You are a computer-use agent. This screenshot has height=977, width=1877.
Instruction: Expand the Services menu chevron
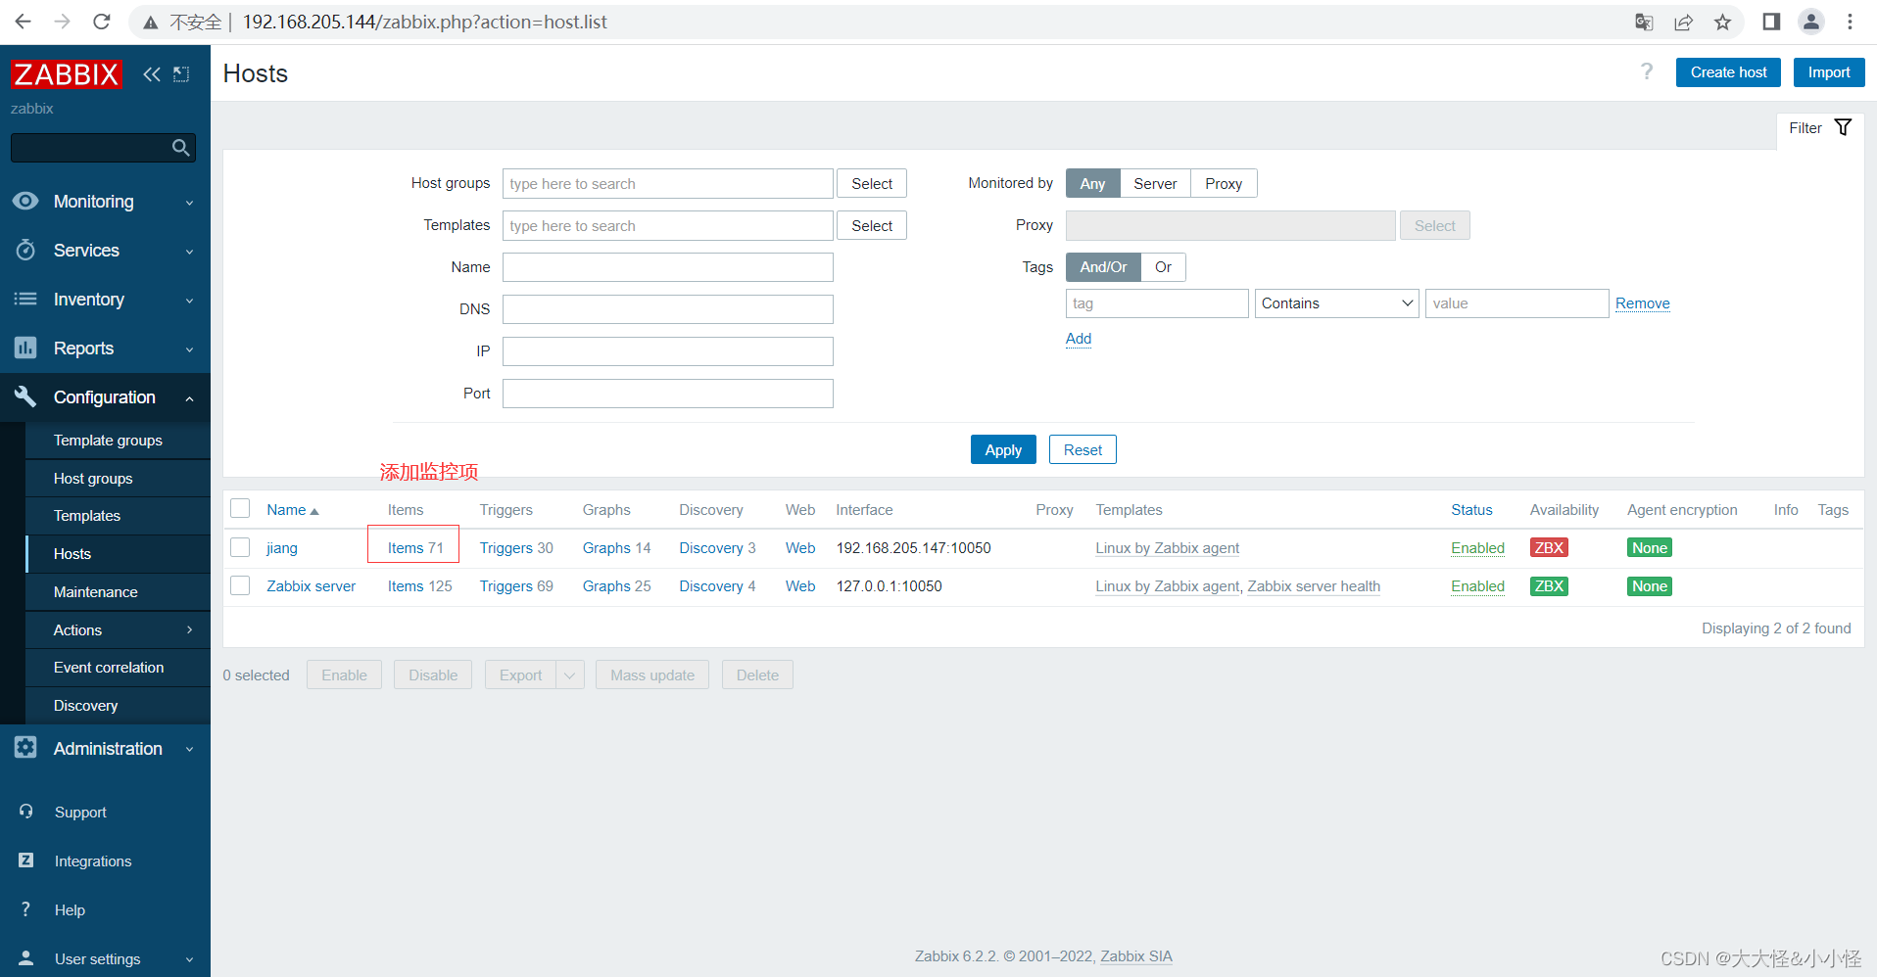[189, 252]
